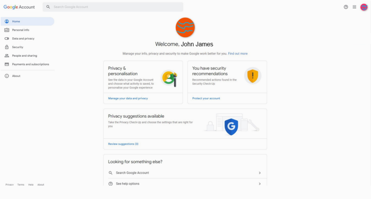The image size is (371, 199).
Task: Click the Security lock icon
Action: tap(6, 47)
